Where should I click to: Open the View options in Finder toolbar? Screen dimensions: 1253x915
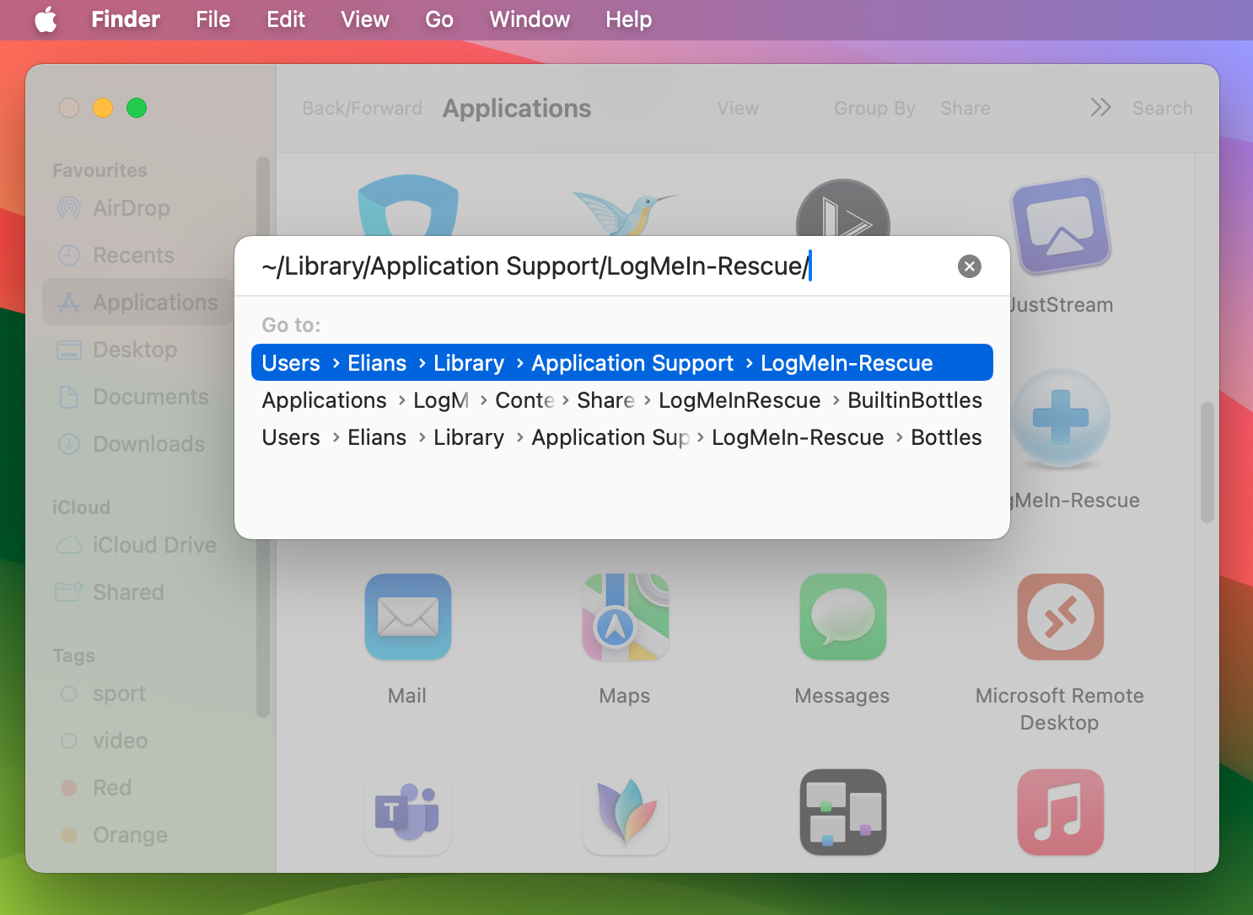pos(738,108)
